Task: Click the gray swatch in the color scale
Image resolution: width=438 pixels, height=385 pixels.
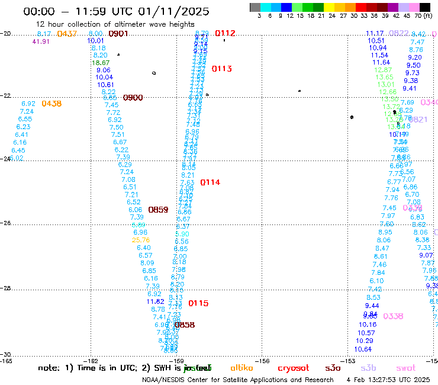Action: pyautogui.click(x=255, y=7)
